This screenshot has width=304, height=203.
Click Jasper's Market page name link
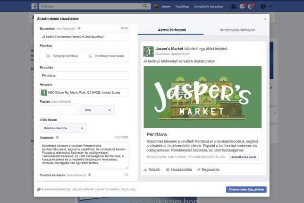(x=169, y=49)
